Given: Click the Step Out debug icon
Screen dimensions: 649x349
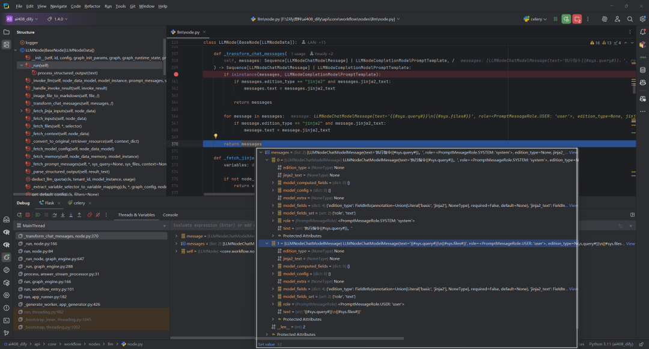Looking at the screenshot, I should coord(79,215).
